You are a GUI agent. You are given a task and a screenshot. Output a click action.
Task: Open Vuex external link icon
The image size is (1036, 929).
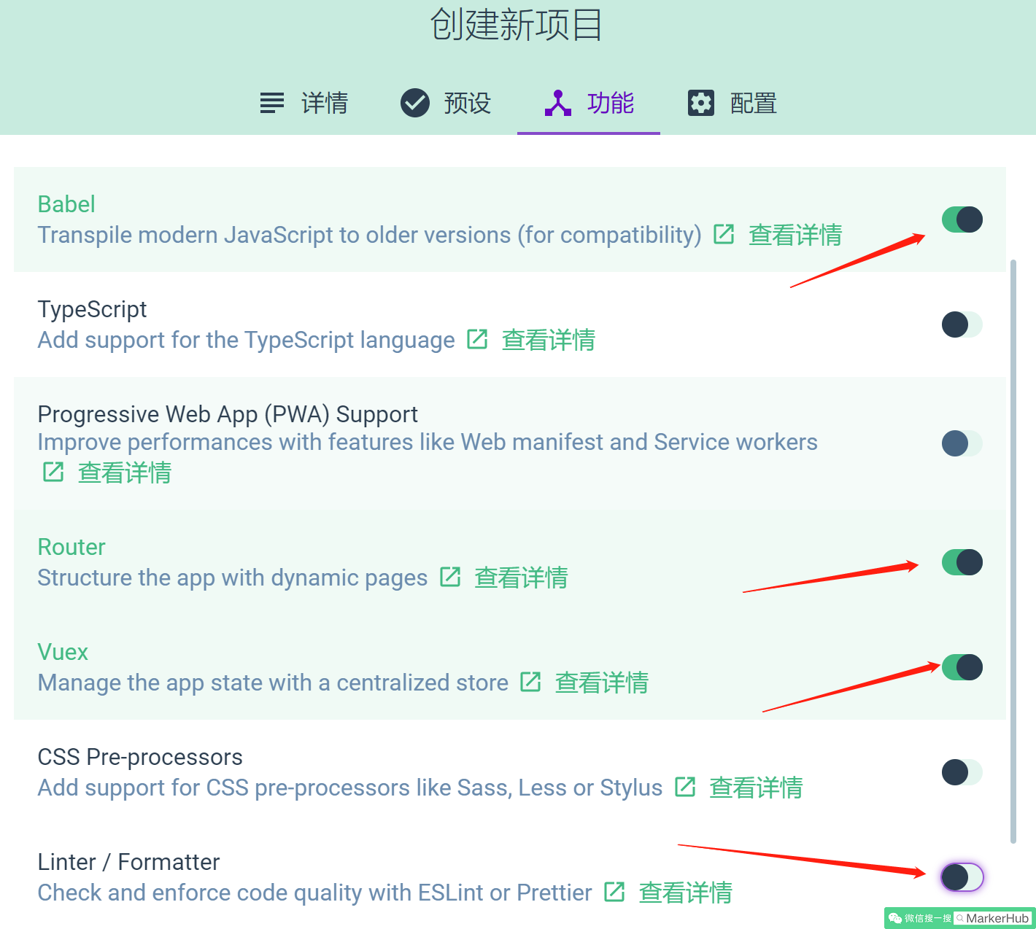[x=530, y=682]
